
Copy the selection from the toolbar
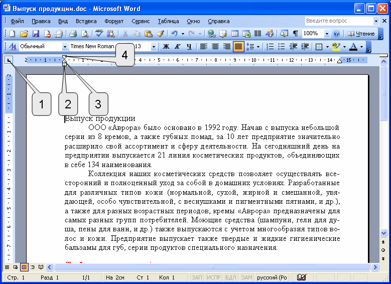(137, 34)
